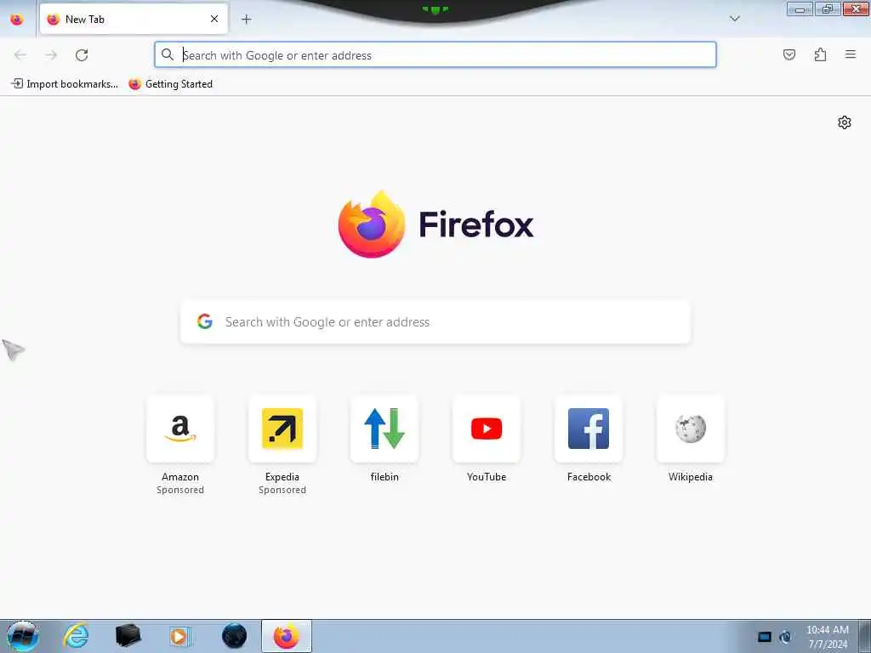This screenshot has height=653, width=871.
Task: Open the Getting Started bookmark
Action: click(x=170, y=84)
